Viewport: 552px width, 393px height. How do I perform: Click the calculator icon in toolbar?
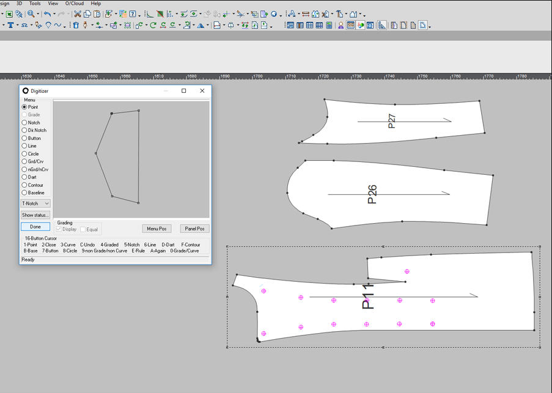tap(329, 25)
